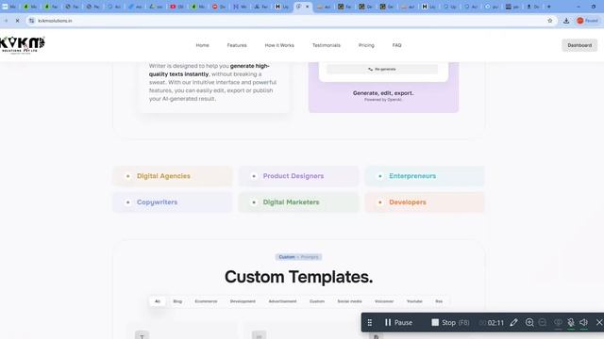Toggle the recorder webcam icon
This screenshot has height=339, width=604.
pyautogui.click(x=558, y=323)
